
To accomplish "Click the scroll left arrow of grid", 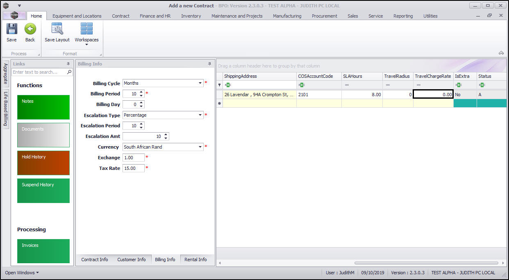I will 220,263.
